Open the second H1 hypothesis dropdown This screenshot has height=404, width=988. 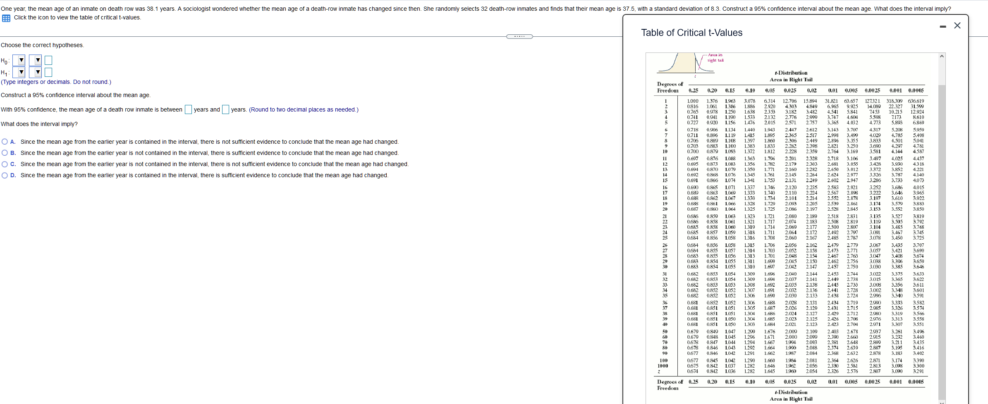36,72
